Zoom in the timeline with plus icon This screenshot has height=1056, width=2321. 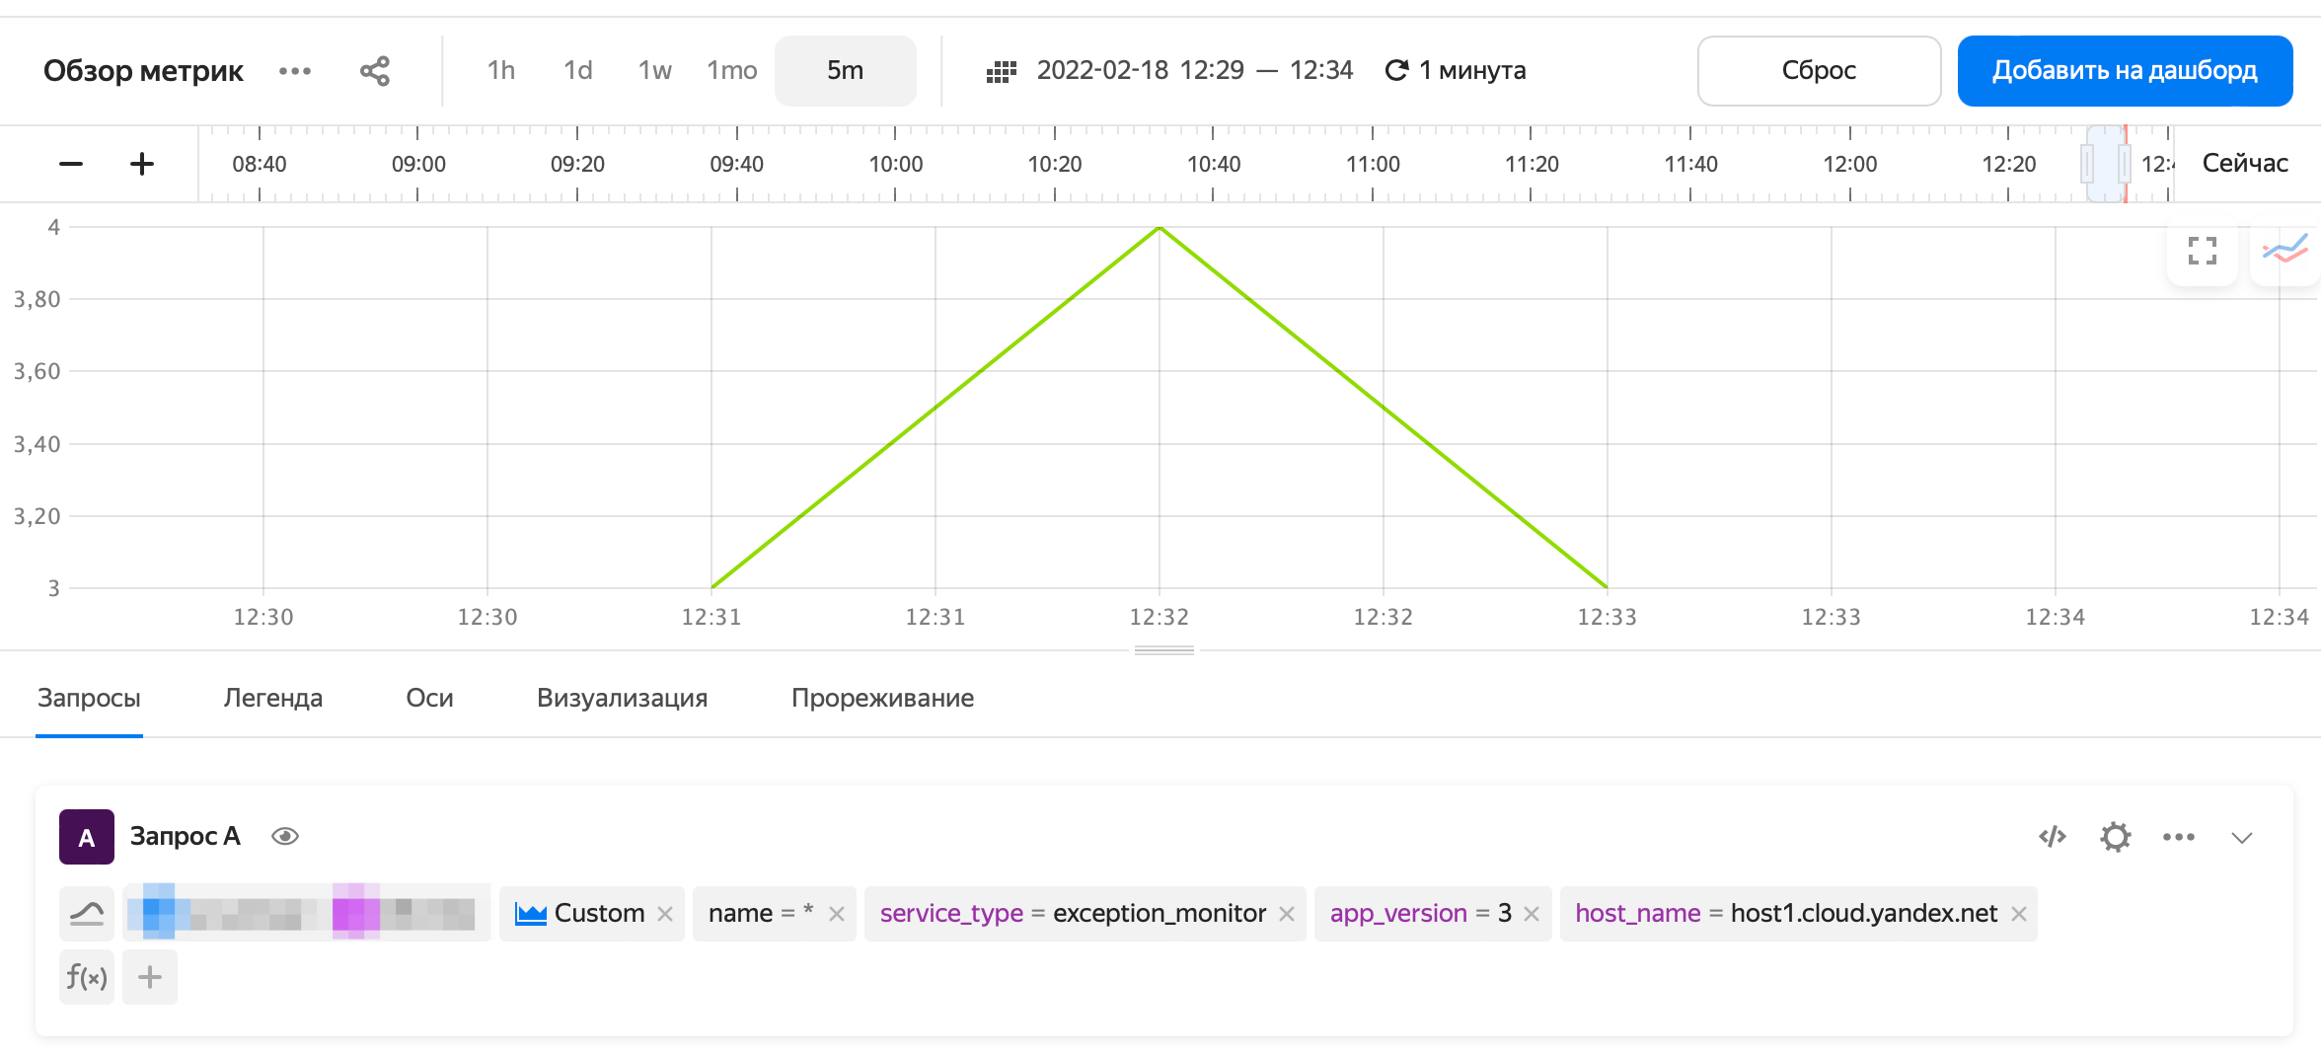tap(142, 164)
